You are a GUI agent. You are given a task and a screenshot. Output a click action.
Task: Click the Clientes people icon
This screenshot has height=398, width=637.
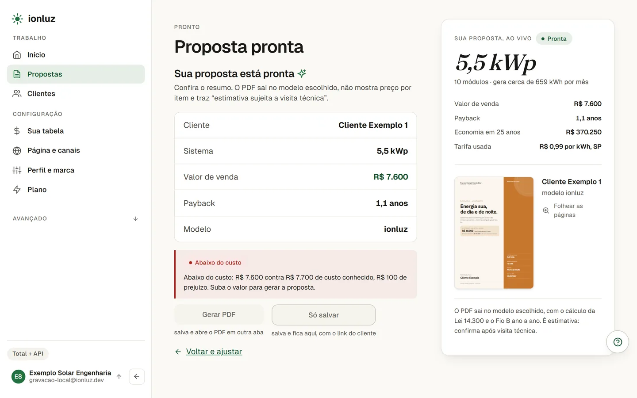coord(17,94)
